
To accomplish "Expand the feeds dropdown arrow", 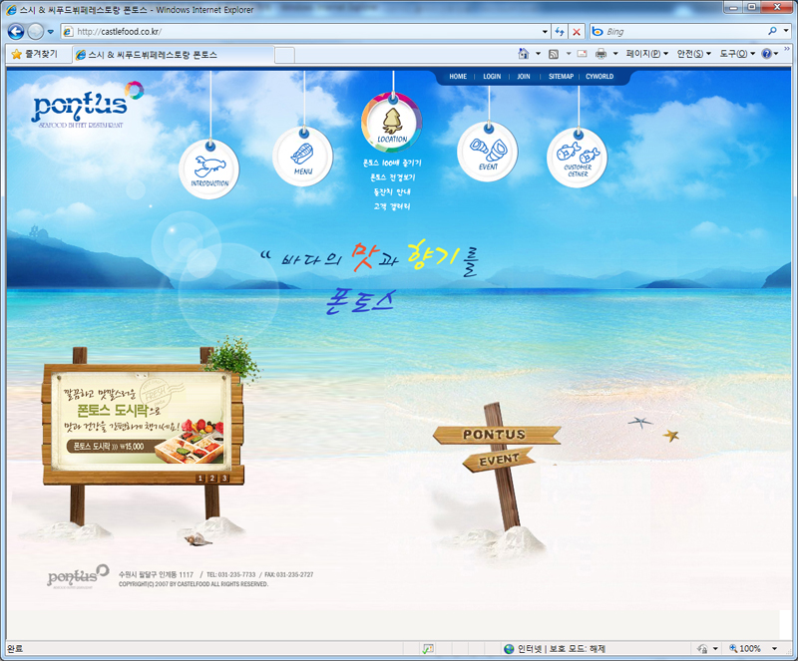I will (569, 54).
